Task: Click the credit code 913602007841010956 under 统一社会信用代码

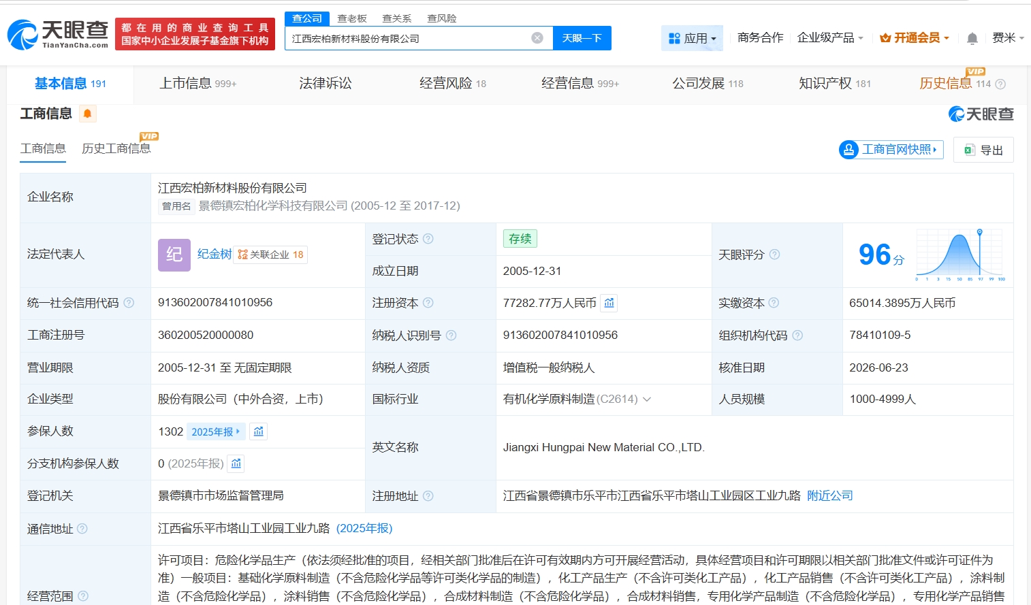Action: point(215,303)
